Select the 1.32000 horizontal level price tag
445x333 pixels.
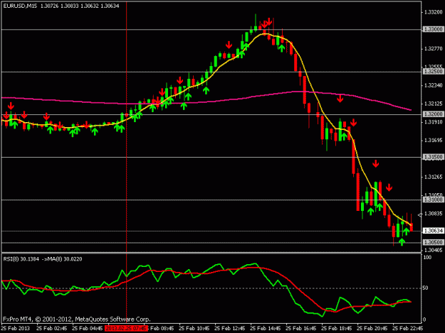pyautogui.click(x=433, y=114)
